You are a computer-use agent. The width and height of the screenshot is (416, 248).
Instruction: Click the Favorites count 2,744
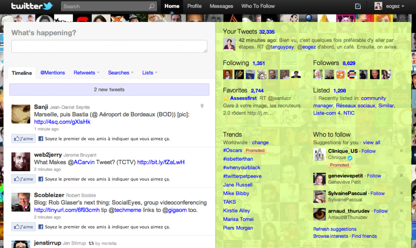coord(257,91)
